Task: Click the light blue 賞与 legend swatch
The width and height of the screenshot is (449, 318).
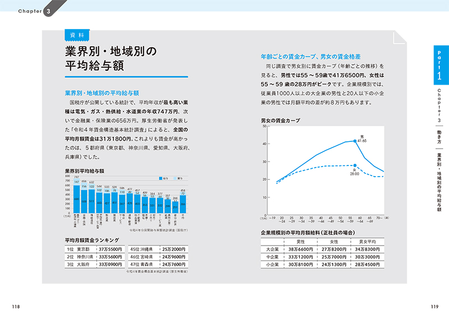Action: point(175,178)
